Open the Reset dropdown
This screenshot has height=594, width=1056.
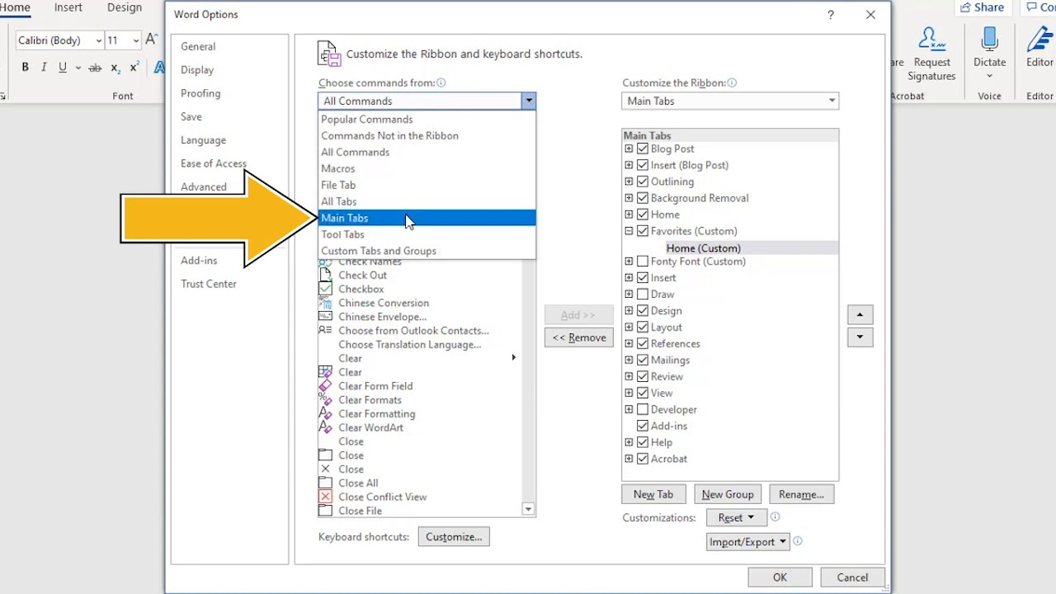tap(736, 518)
